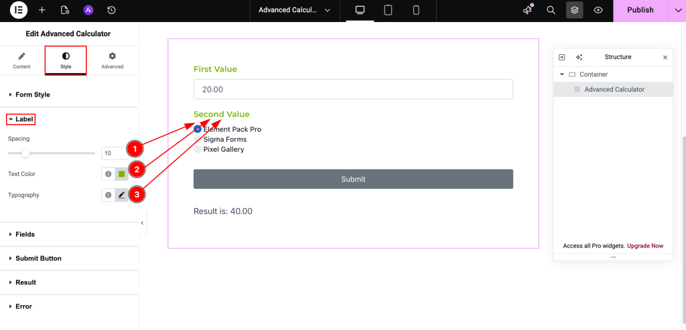Switch to the Content tab

pos(21,60)
